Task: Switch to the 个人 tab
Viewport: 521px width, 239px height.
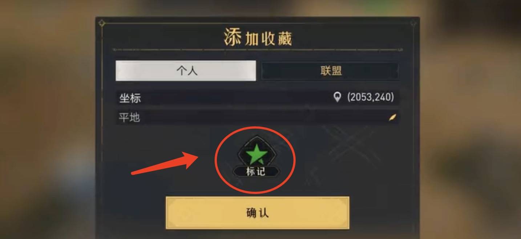Action: click(x=186, y=70)
